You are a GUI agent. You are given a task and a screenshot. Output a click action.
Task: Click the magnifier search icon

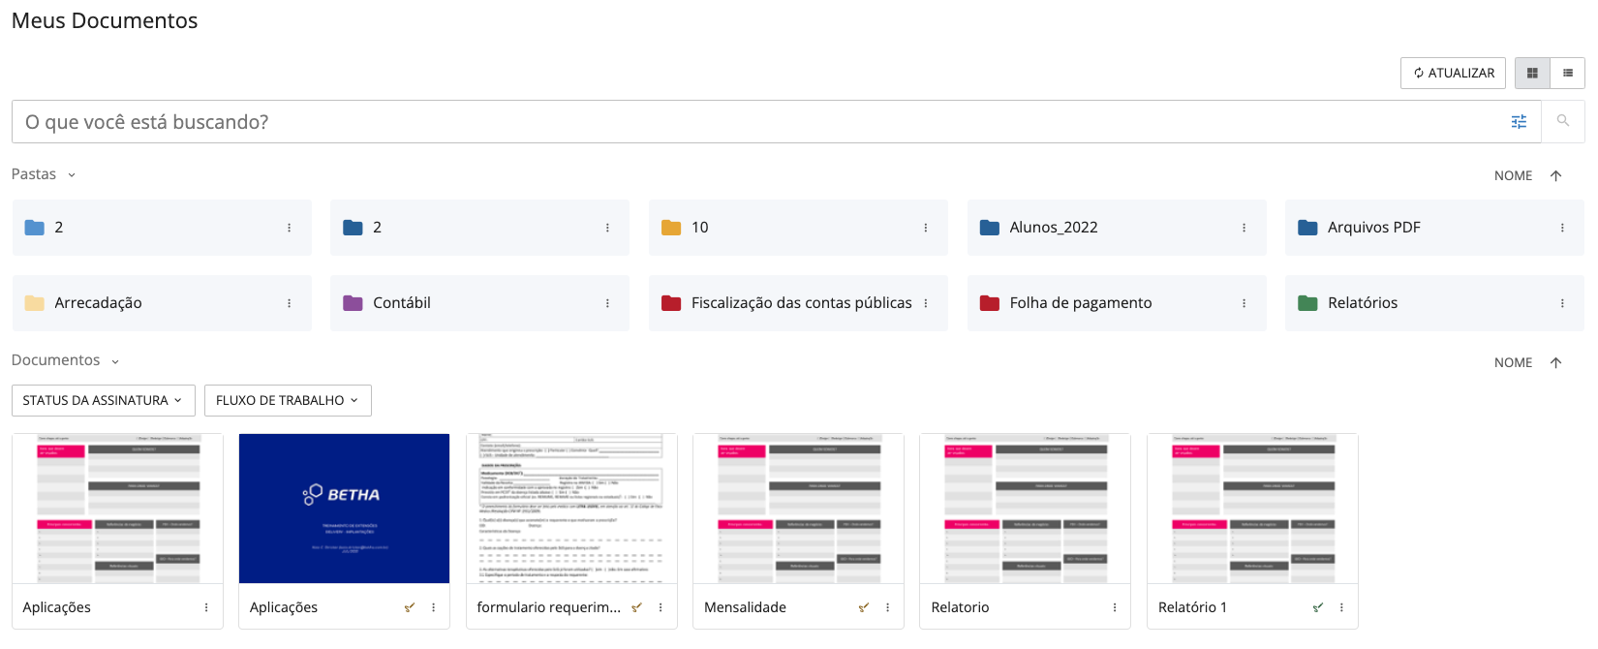[1562, 121]
